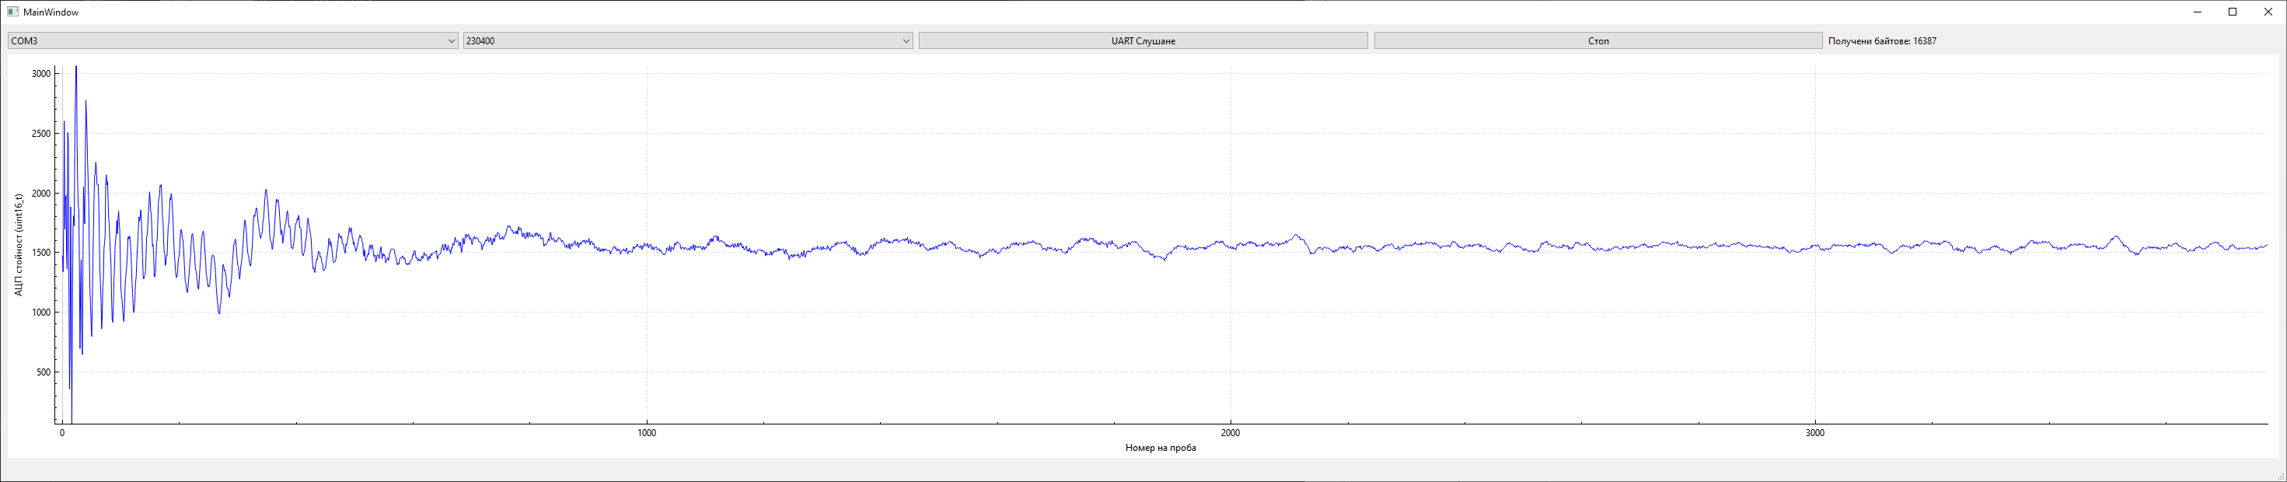The width and height of the screenshot is (2287, 482).
Task: Click the Y-axis label АЦП стойност (uint16_t)
Action: 19,244
